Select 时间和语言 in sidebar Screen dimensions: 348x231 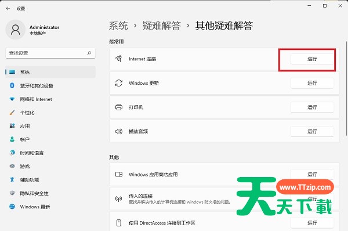50,153
